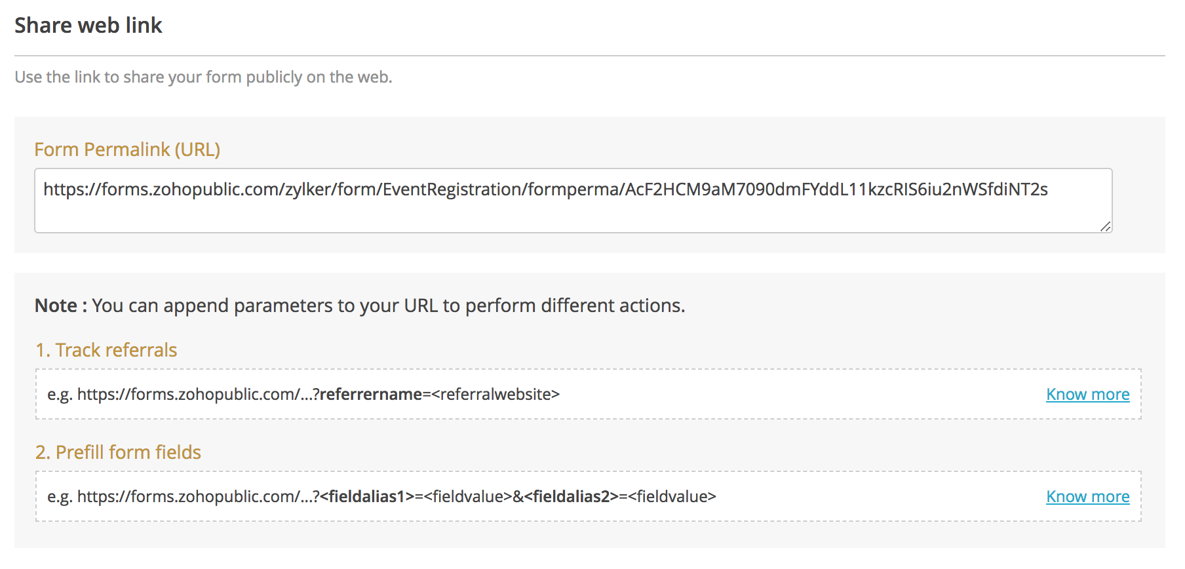Click the bold referrername parameter text

click(371, 395)
